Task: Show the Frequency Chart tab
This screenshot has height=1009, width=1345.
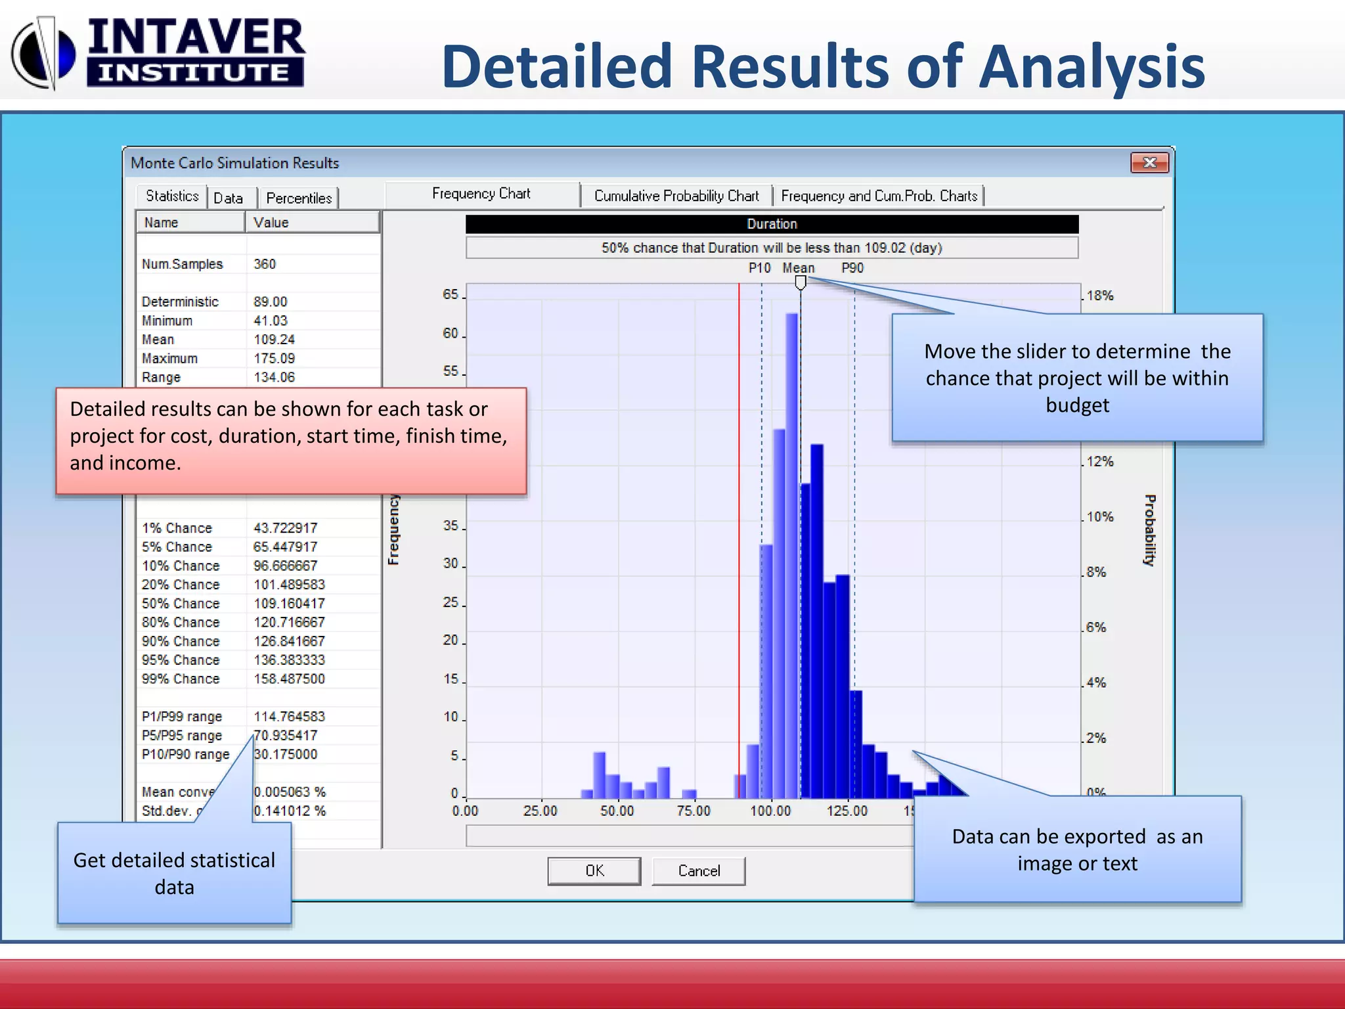Action: [x=481, y=194]
